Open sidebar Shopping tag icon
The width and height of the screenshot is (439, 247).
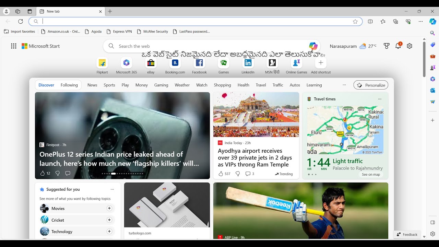point(432,45)
